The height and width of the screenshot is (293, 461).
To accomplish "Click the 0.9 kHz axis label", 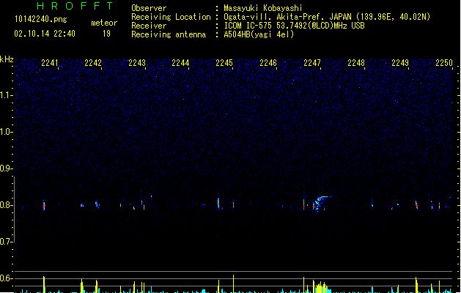I will click(6, 168).
